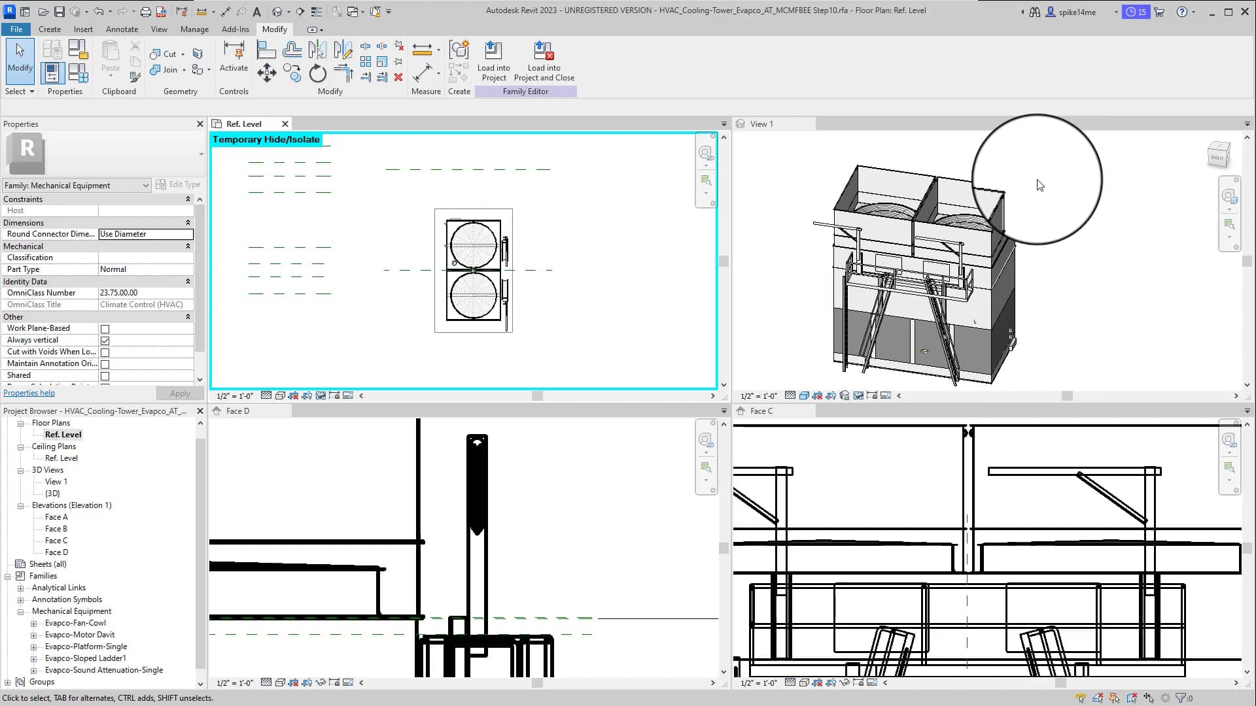Click the ViewCube in View 1
Image resolution: width=1256 pixels, height=706 pixels.
(1218, 155)
